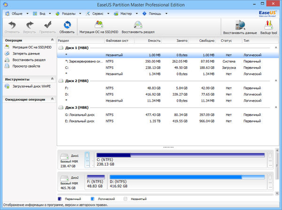The image size is (282, 210).
Task: Click the application icon in title bar
Action: click(x=5, y=4)
